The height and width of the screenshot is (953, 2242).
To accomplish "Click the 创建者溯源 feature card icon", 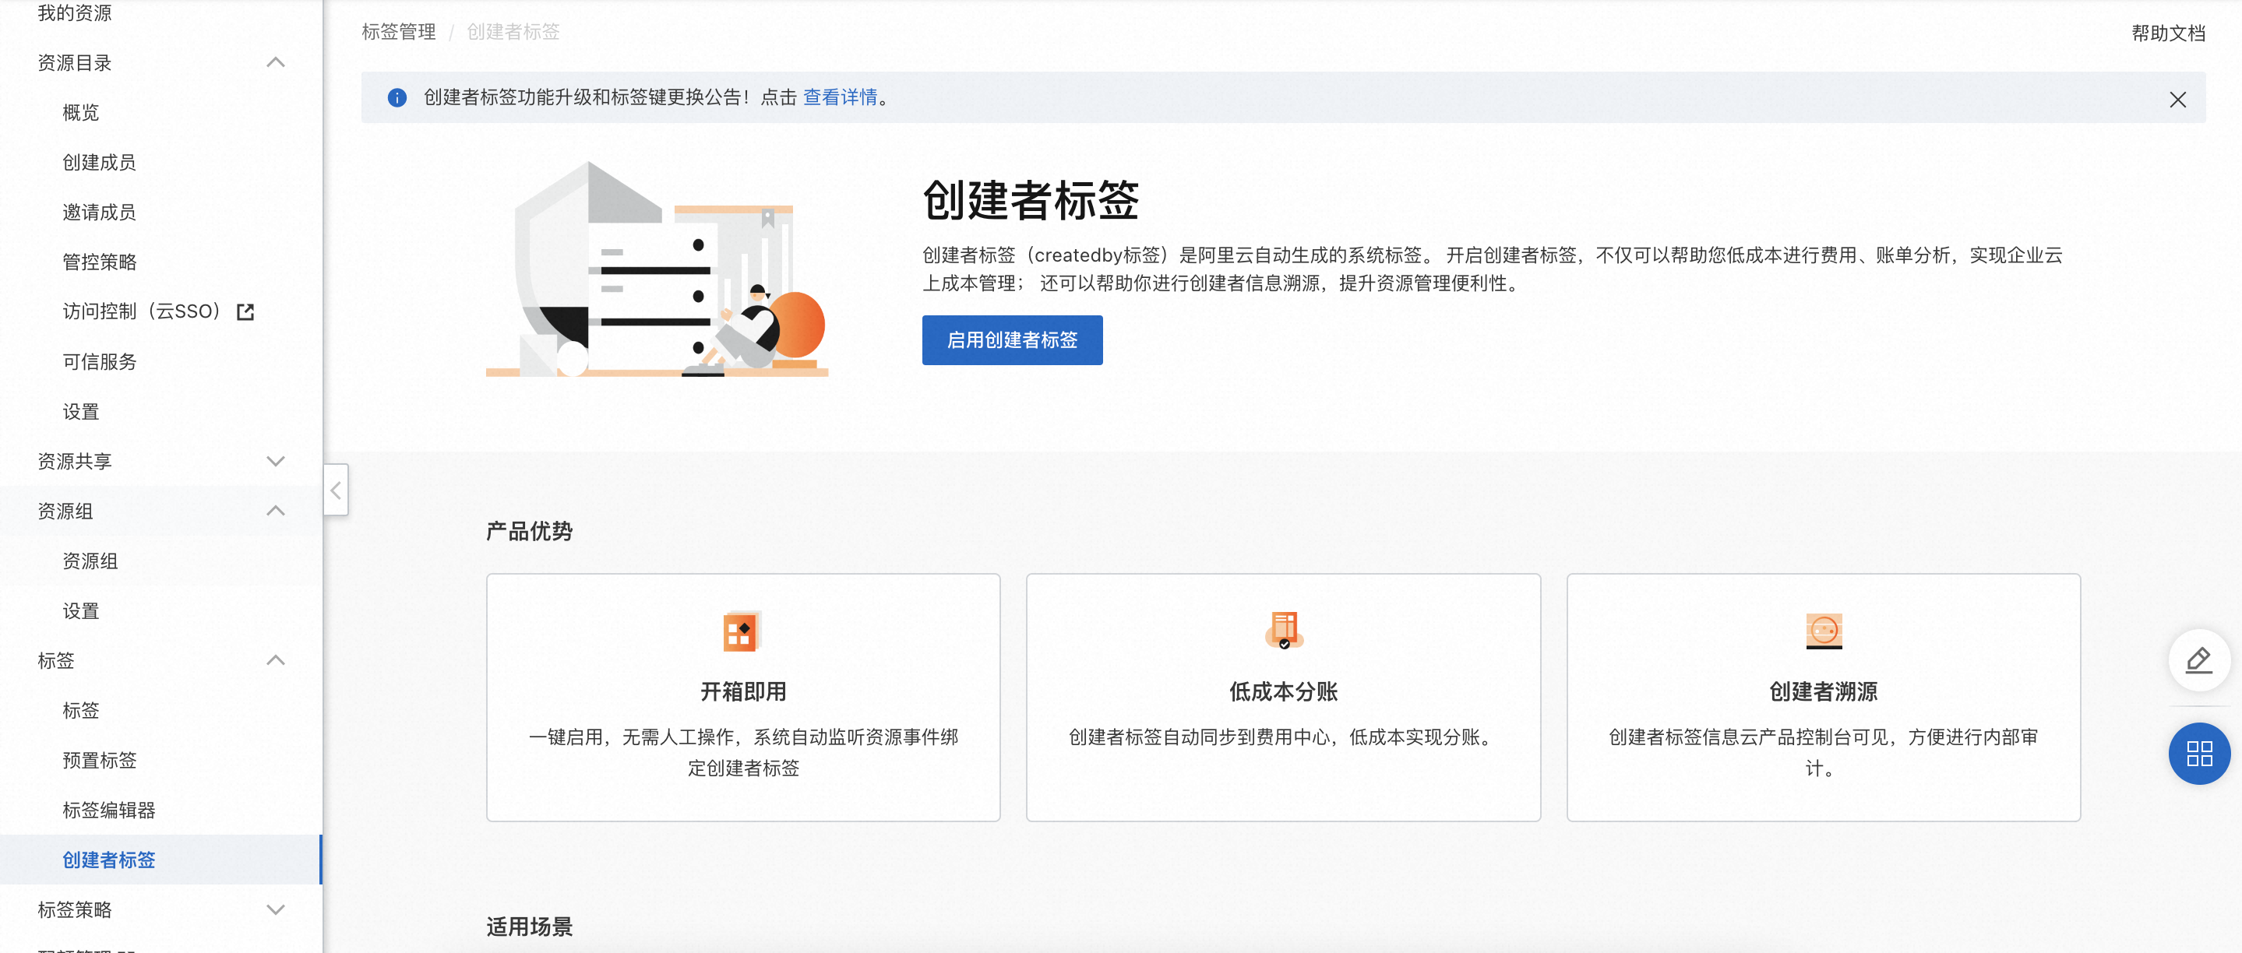I will pyautogui.click(x=1824, y=631).
